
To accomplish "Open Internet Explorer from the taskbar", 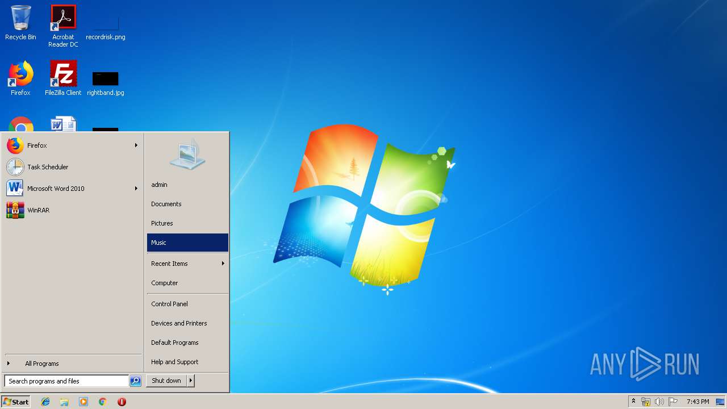I will point(45,402).
